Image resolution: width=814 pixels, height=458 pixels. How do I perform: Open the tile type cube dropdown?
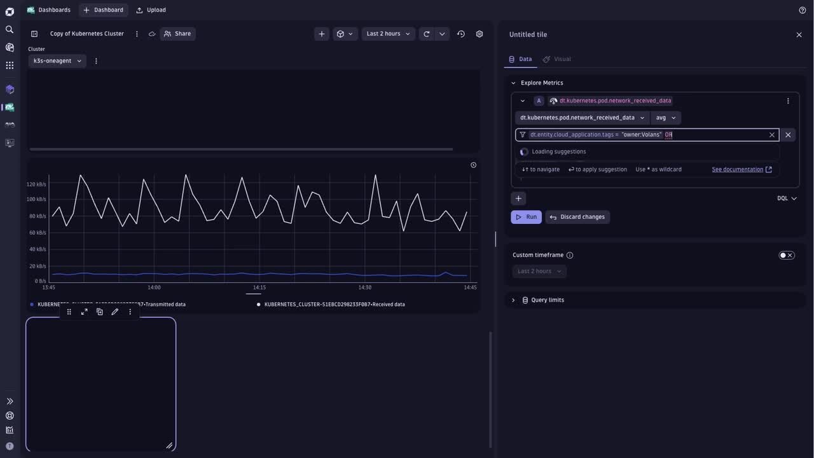[x=345, y=34]
